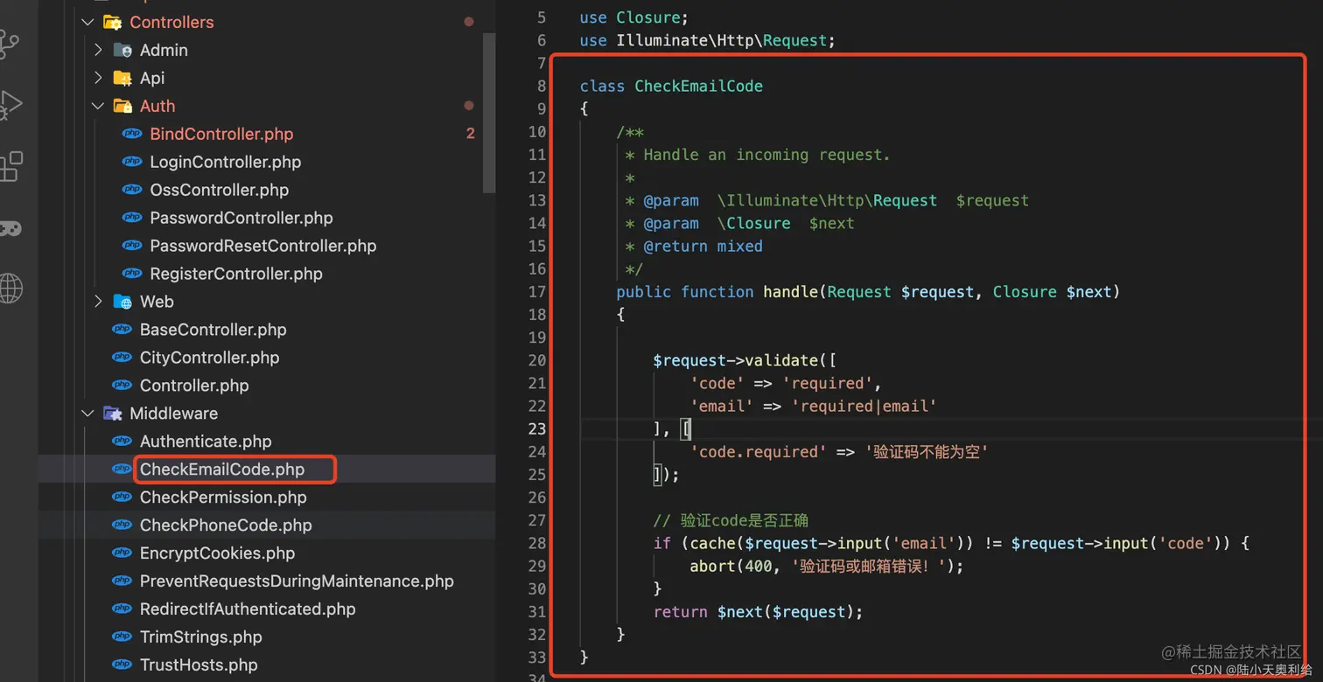This screenshot has height=682, width=1323.
Task: Open BaseController.php file
Action: 213,330
